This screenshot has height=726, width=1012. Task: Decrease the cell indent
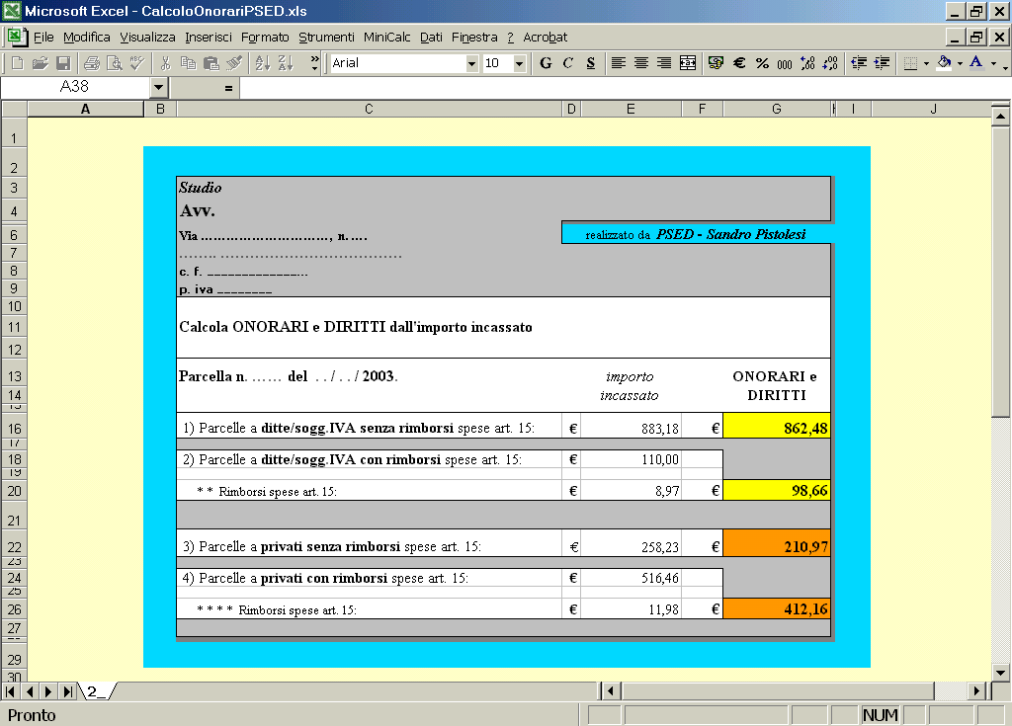[x=859, y=63]
